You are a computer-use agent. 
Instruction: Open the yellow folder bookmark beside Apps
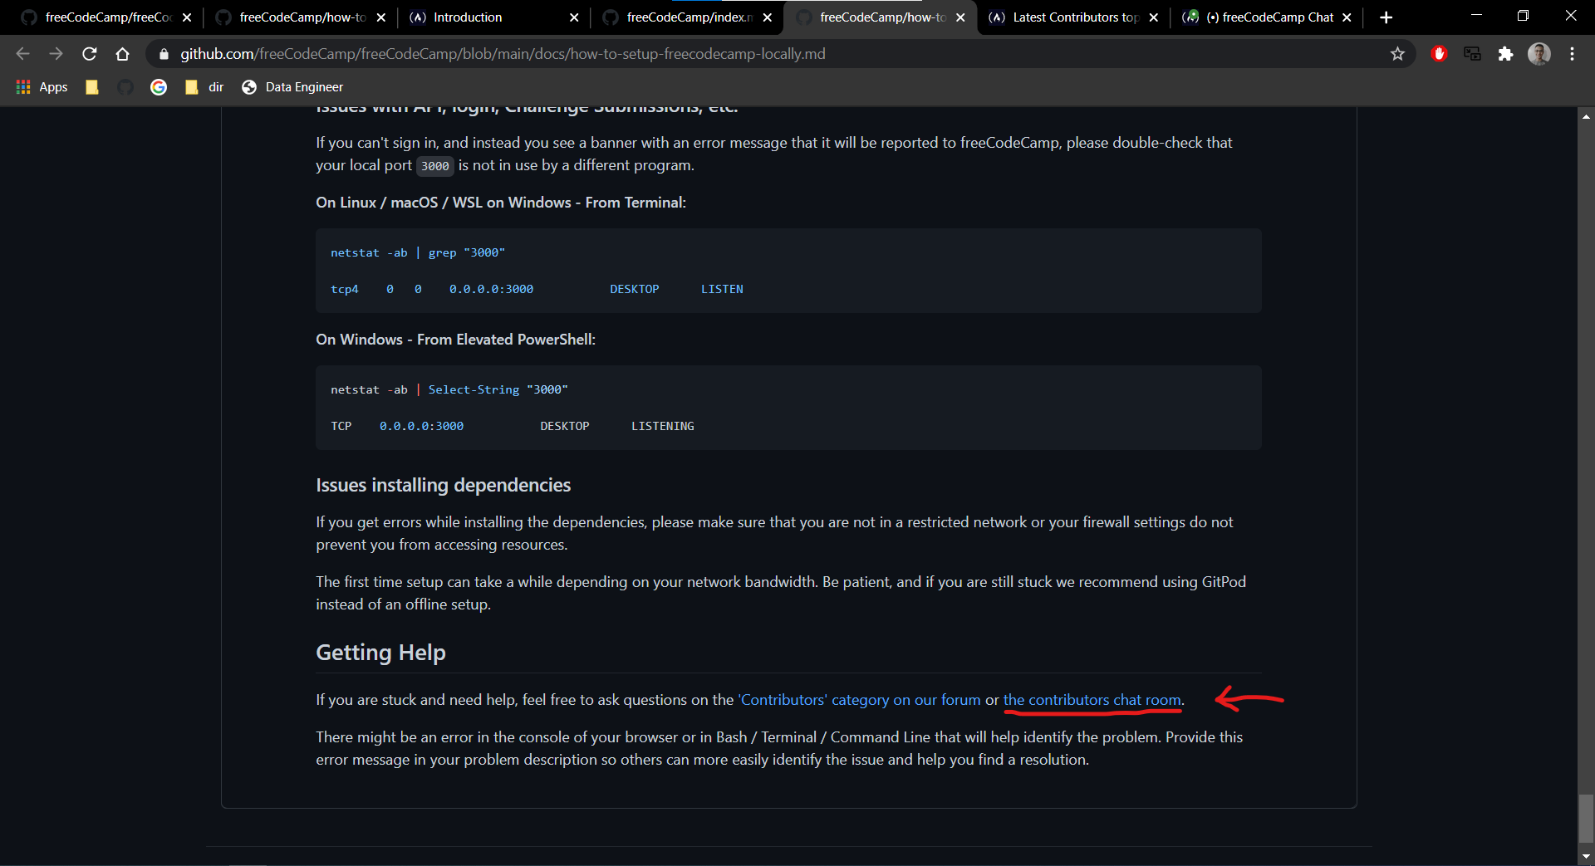tap(92, 87)
